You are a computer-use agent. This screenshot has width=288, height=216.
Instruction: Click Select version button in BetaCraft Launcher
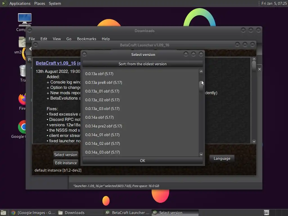pyautogui.click(x=66, y=155)
